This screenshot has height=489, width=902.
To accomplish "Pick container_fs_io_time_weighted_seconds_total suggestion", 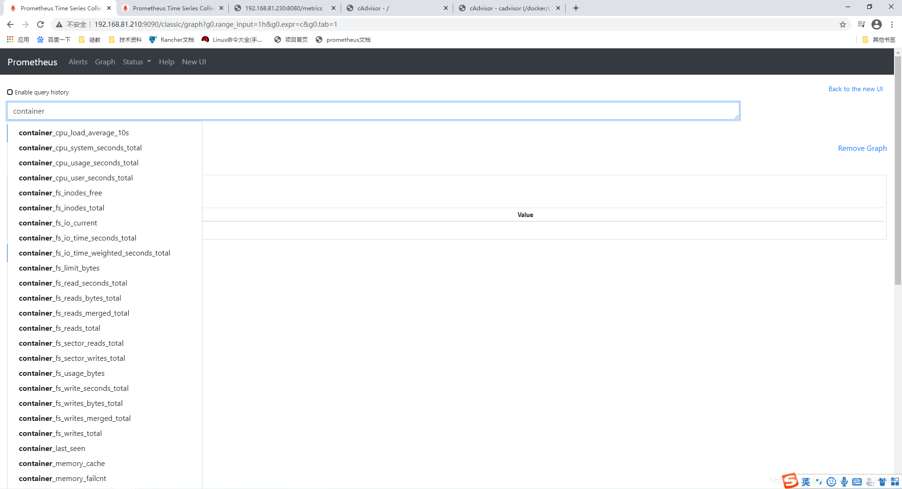I will coord(105,253).
